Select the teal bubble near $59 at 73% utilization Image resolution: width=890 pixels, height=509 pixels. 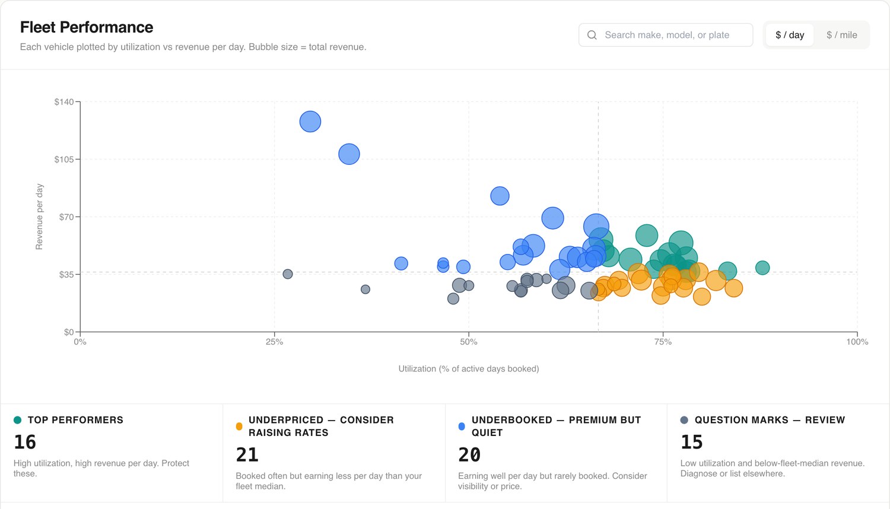(647, 236)
